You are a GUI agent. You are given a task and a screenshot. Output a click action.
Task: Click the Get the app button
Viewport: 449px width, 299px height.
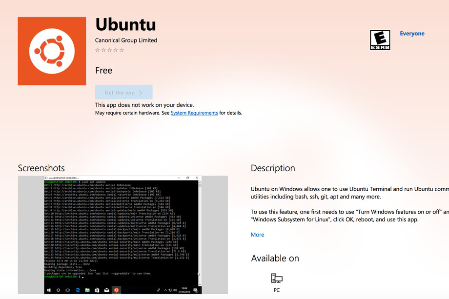tap(123, 92)
